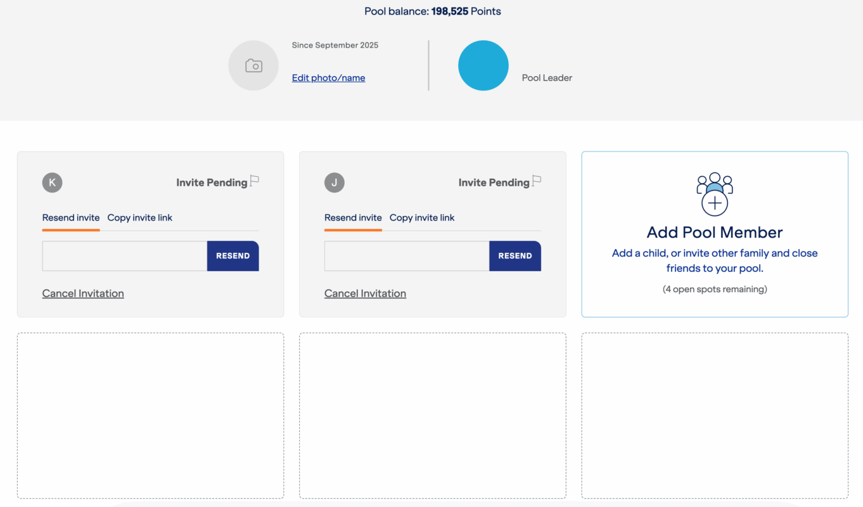
Task: Click the flag icon in J's invite card
Action: click(x=537, y=181)
